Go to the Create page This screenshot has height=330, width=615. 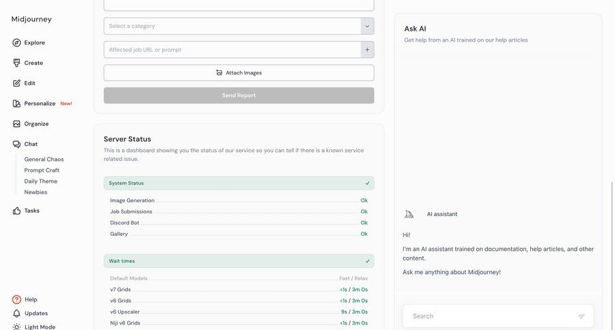click(x=33, y=63)
